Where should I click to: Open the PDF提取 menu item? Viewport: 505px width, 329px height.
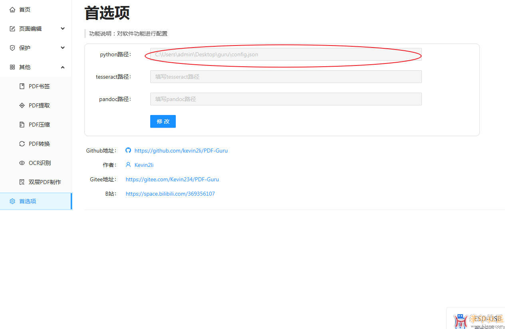pos(39,105)
